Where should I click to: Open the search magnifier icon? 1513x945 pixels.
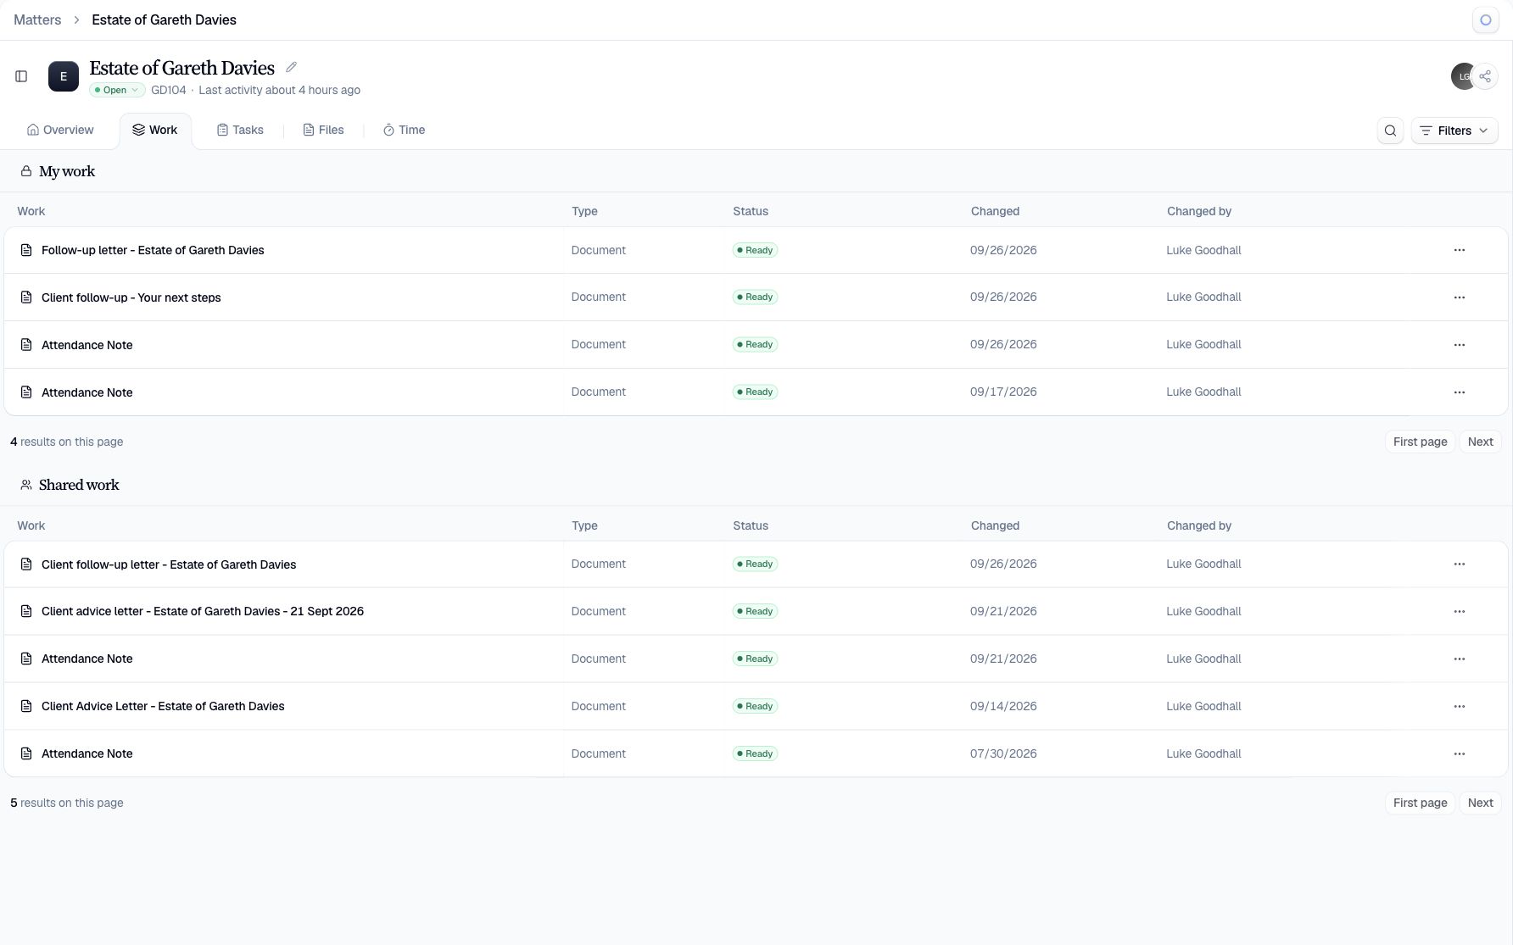pyautogui.click(x=1390, y=131)
